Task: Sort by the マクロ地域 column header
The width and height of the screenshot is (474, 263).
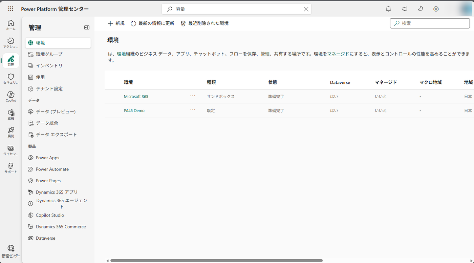Action: click(431, 82)
